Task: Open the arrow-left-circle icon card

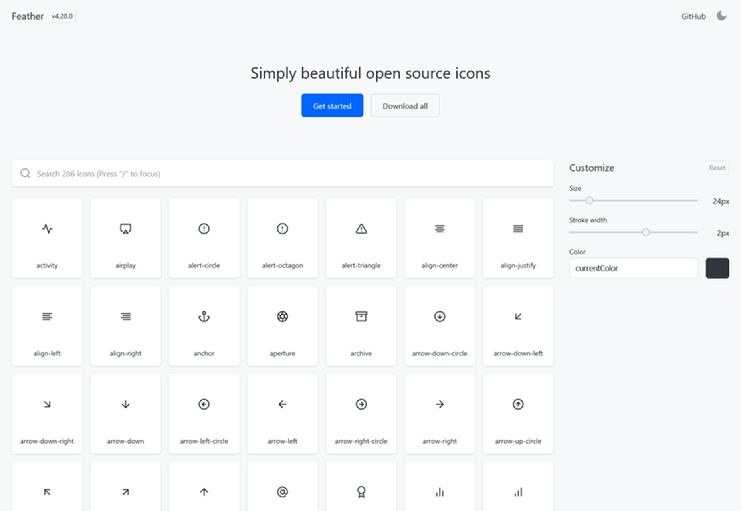Action: coord(204,414)
